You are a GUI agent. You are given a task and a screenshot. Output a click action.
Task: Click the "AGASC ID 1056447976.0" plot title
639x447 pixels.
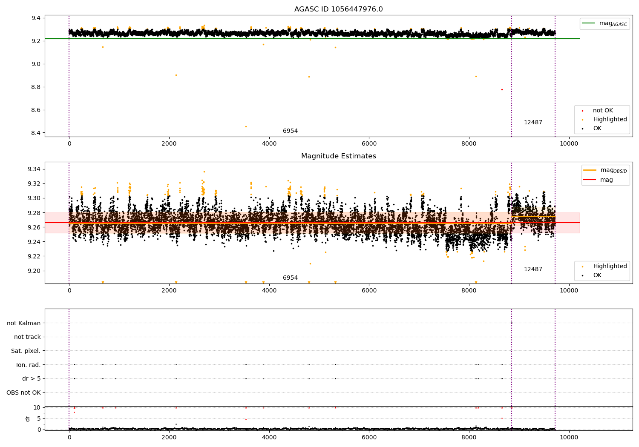tap(339, 9)
